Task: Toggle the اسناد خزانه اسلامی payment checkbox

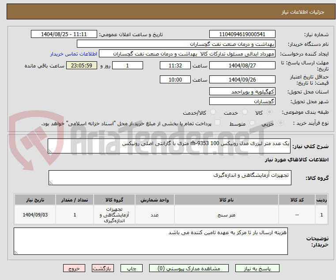Action: click(x=217, y=123)
